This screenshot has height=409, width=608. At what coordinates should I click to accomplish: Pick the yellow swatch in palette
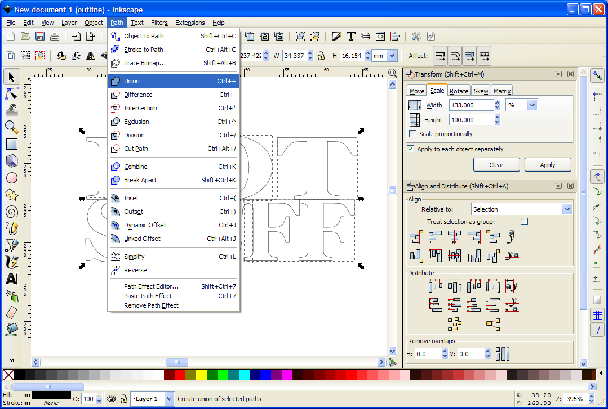[x=201, y=375]
